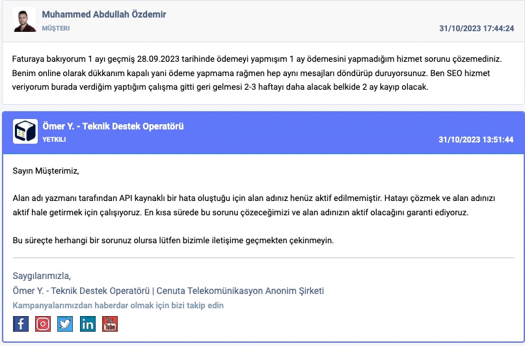Click the customer's message about Faturaya bakıyorum

pos(257,73)
